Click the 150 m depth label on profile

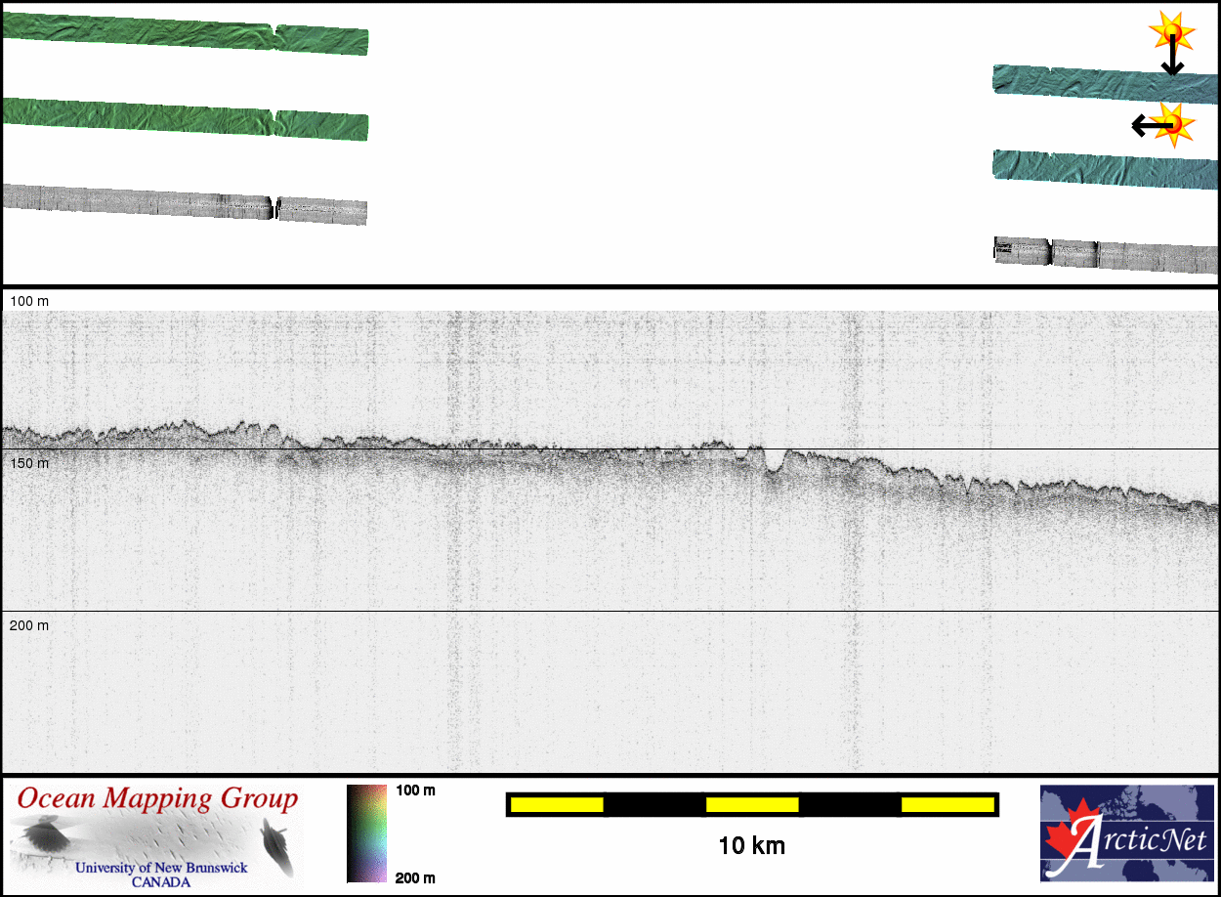[29, 462]
